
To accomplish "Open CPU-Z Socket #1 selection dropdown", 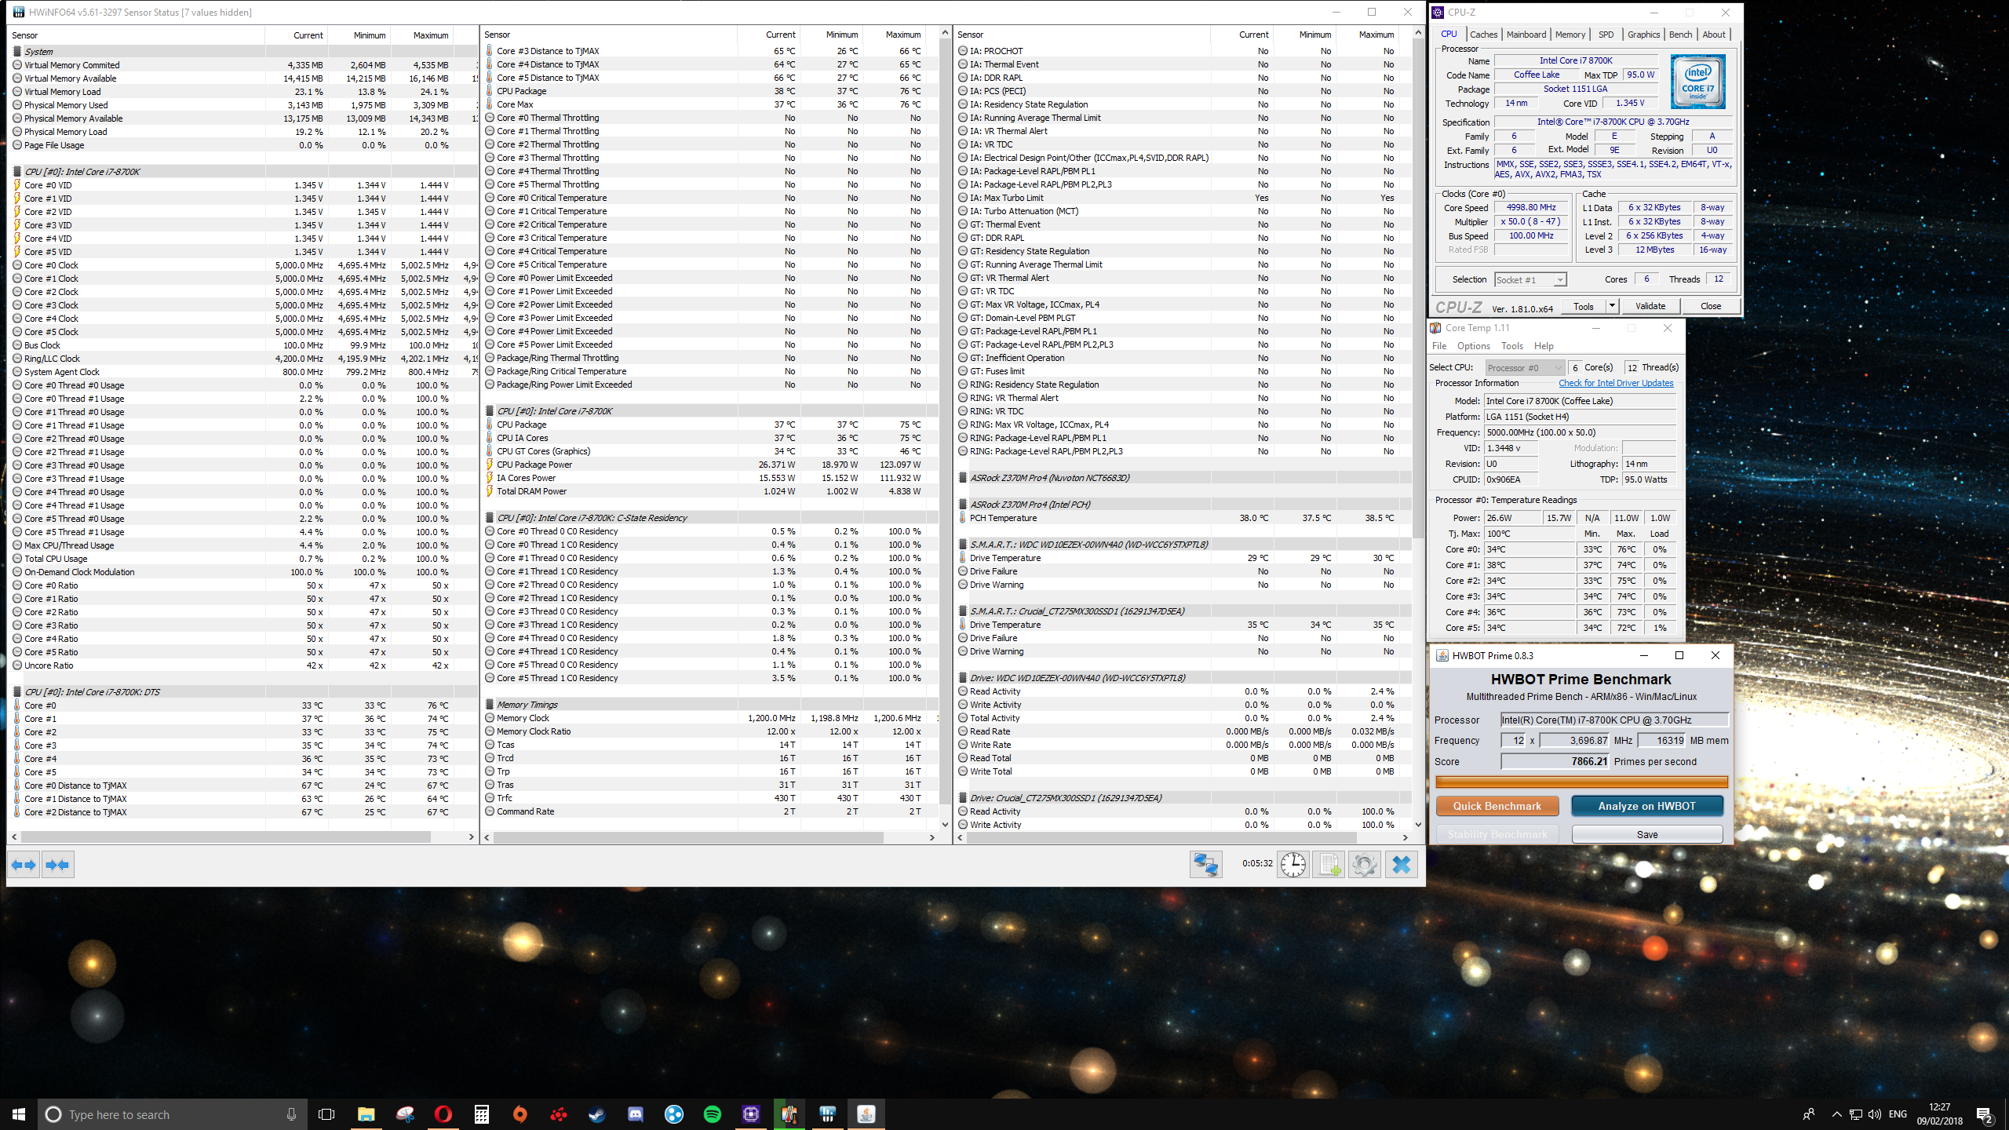I will point(1530,279).
